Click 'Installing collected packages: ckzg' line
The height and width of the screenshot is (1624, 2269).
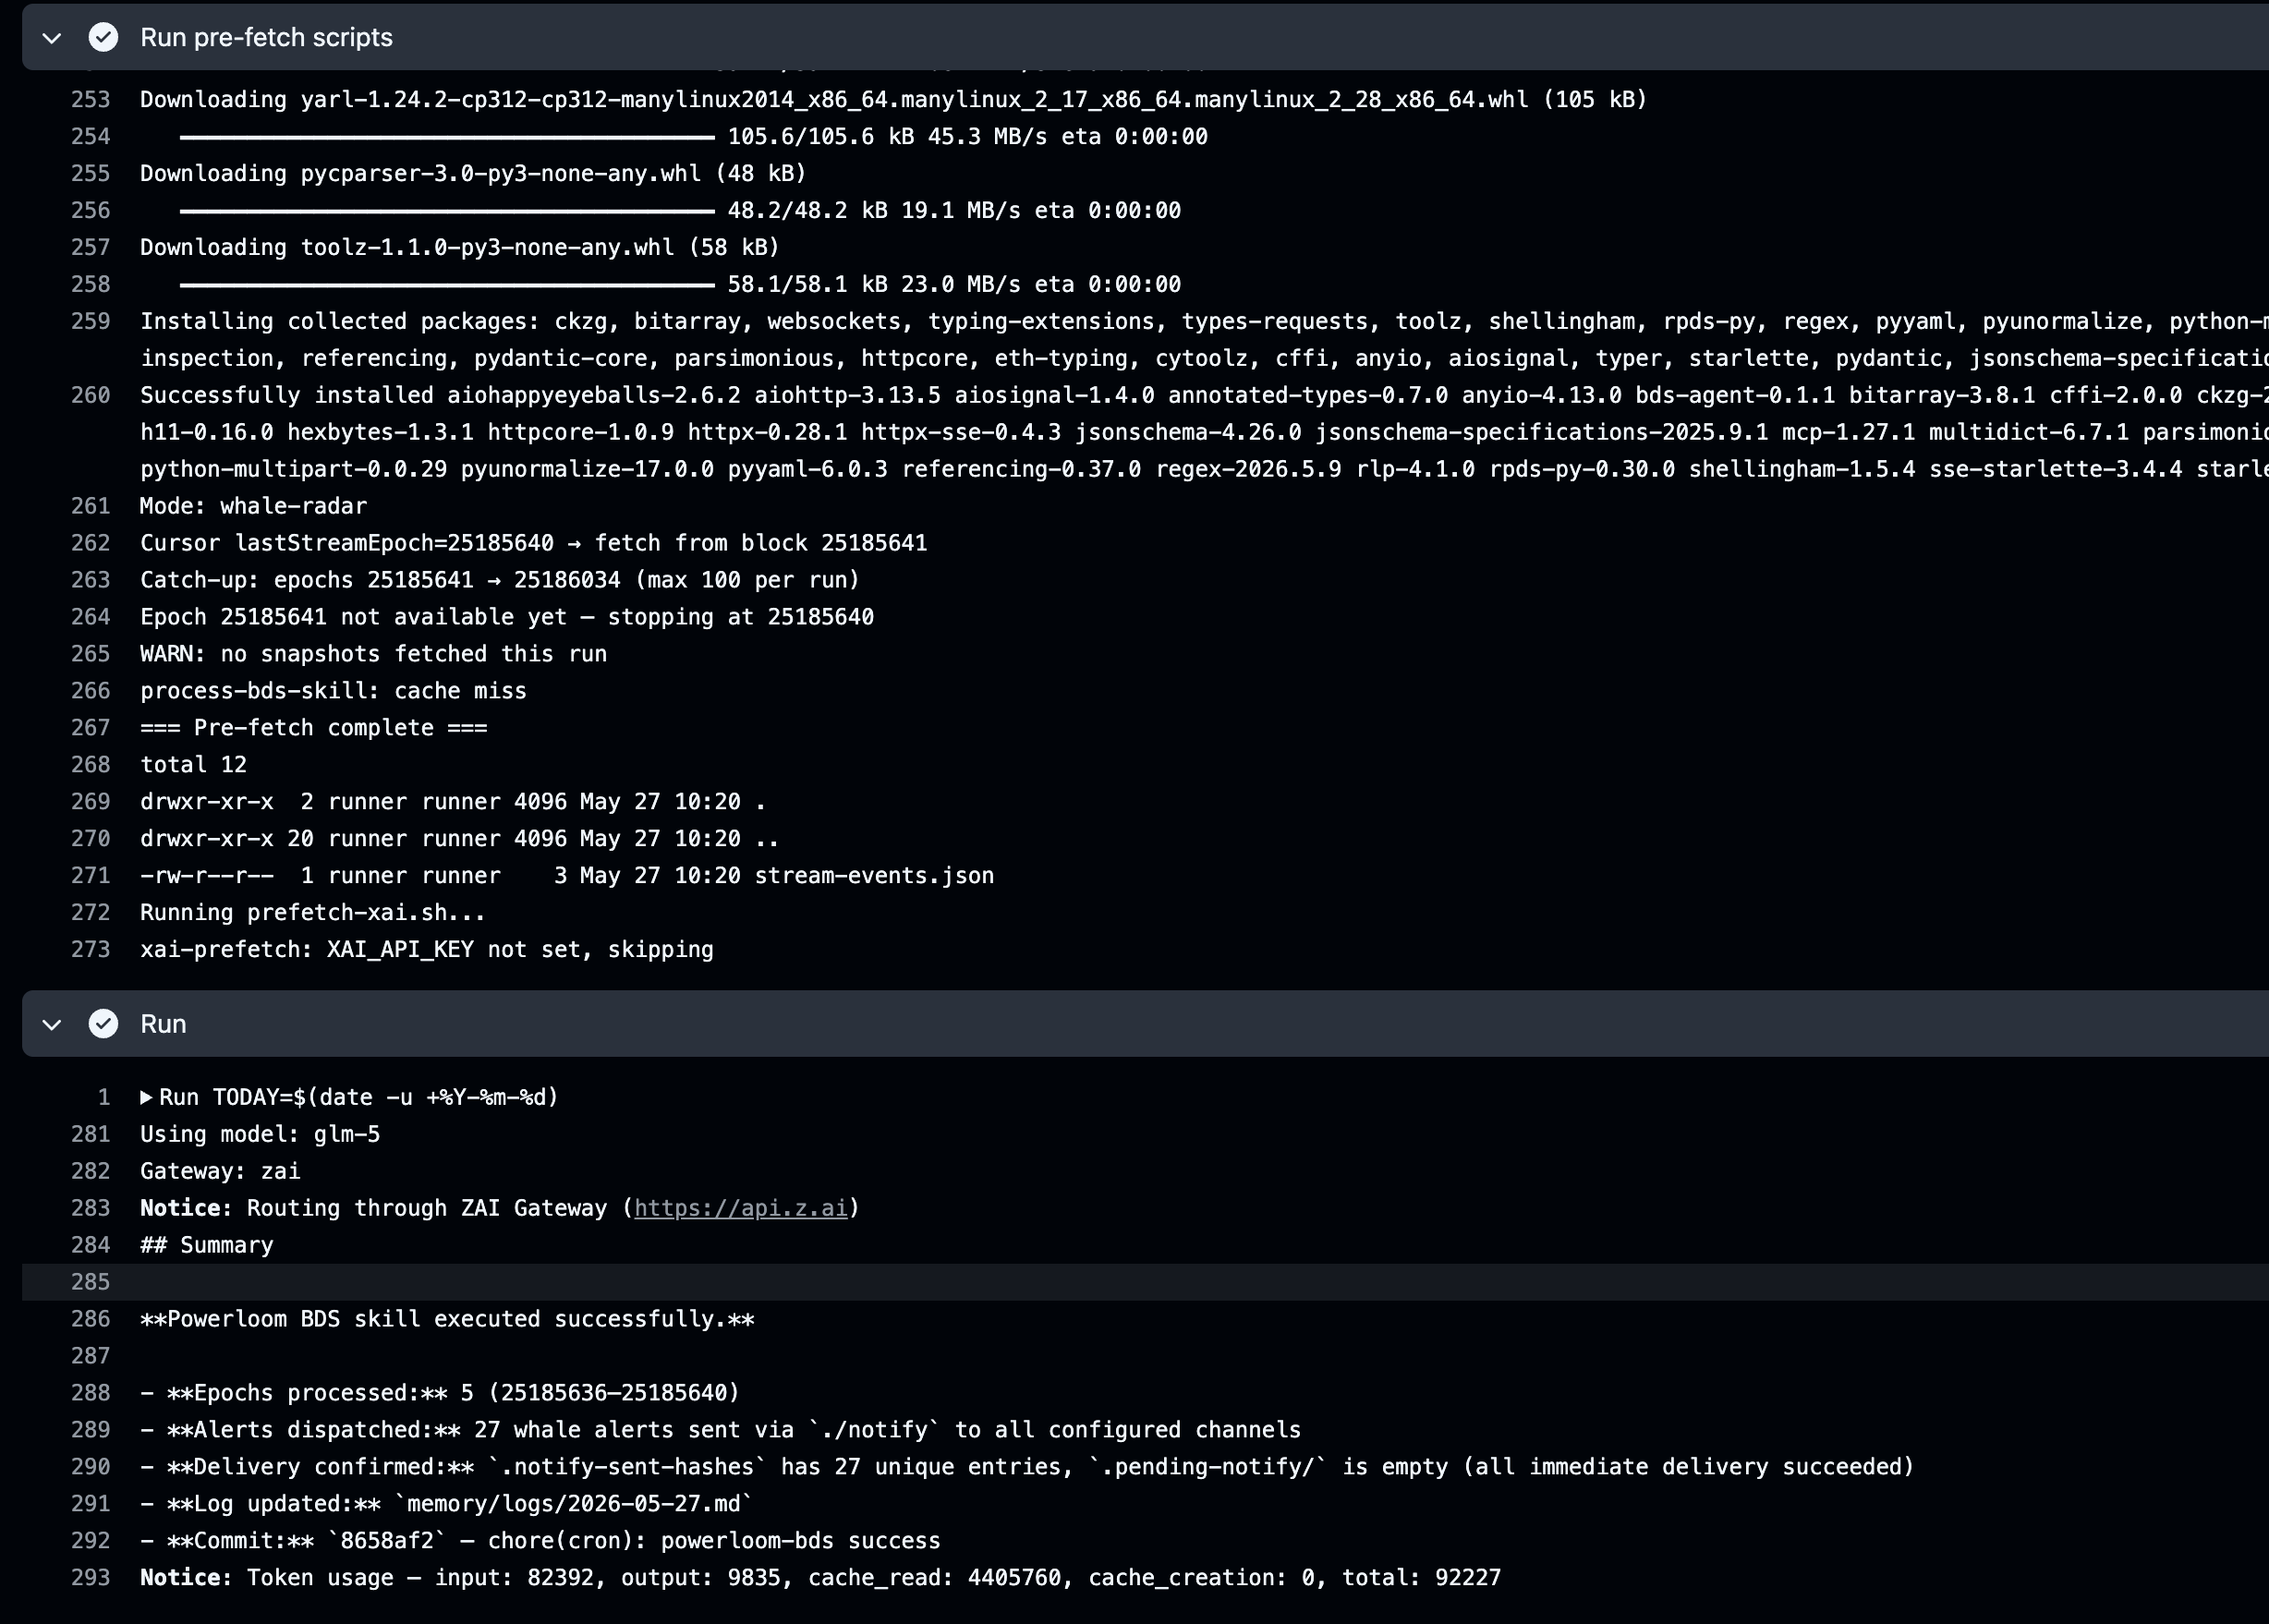1204,340
